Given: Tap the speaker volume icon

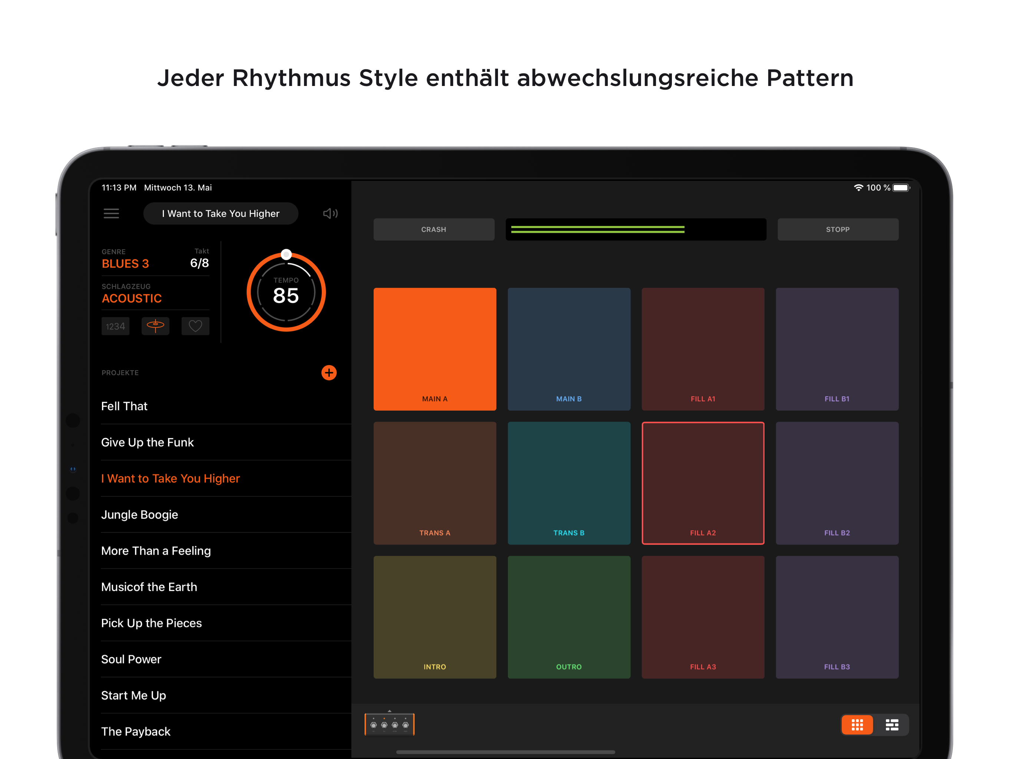Looking at the screenshot, I should (x=330, y=213).
